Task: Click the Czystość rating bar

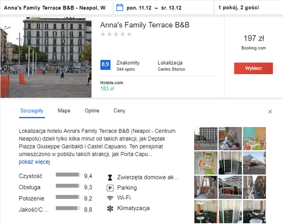Action: click(x=68, y=175)
